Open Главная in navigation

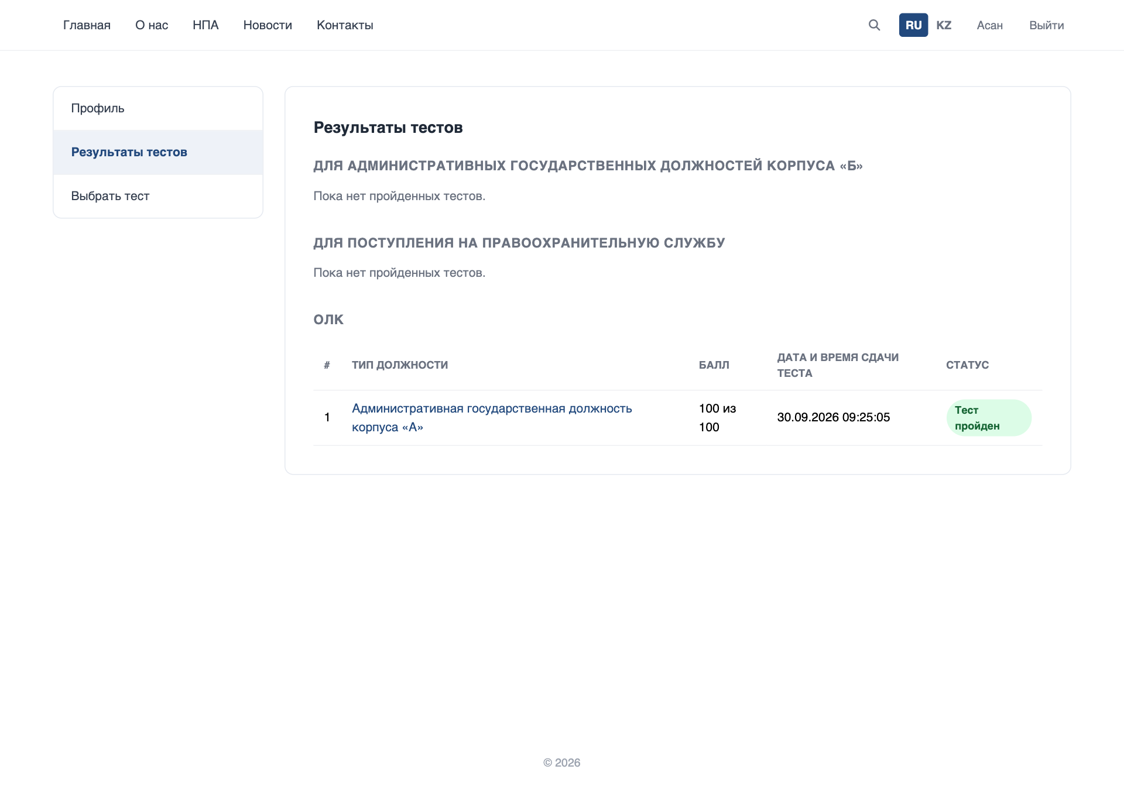[x=87, y=25]
